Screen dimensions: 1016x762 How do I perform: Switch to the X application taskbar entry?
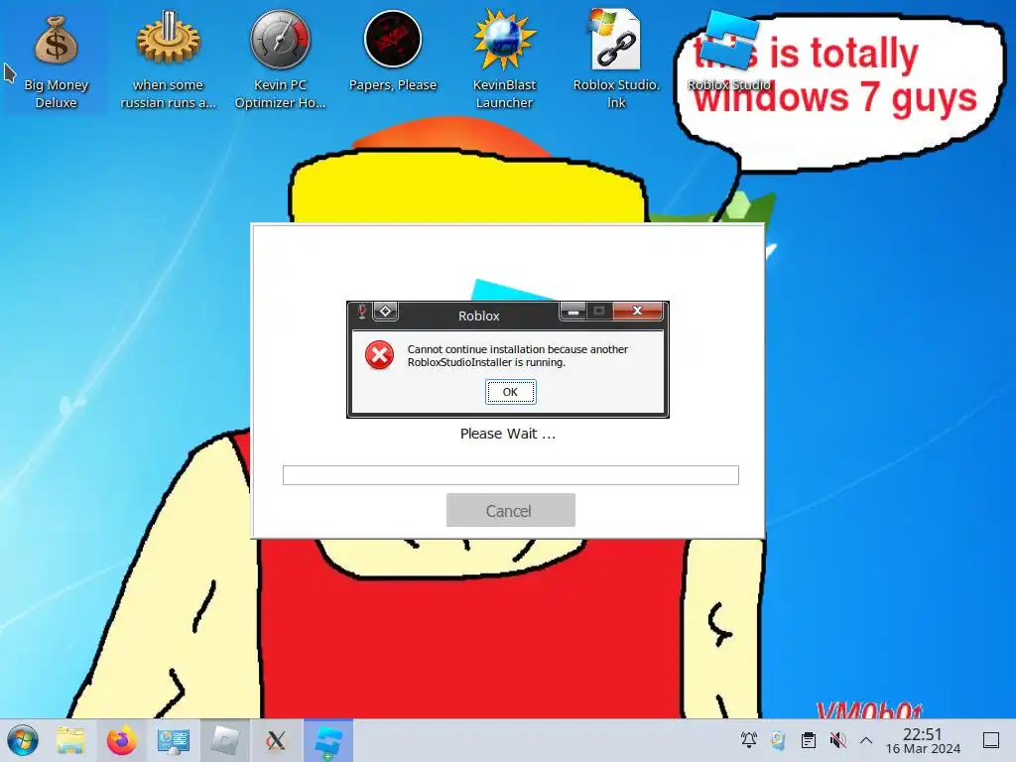coord(276,740)
